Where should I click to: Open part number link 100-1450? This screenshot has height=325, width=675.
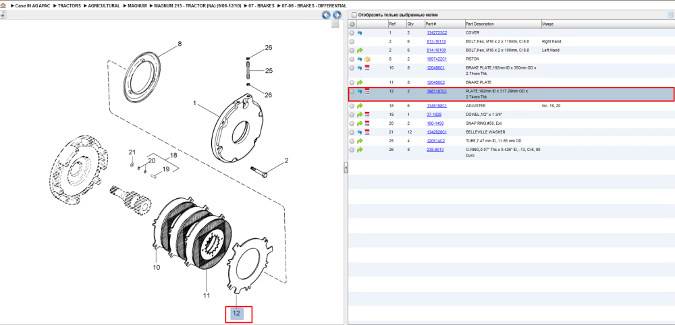pyautogui.click(x=435, y=123)
